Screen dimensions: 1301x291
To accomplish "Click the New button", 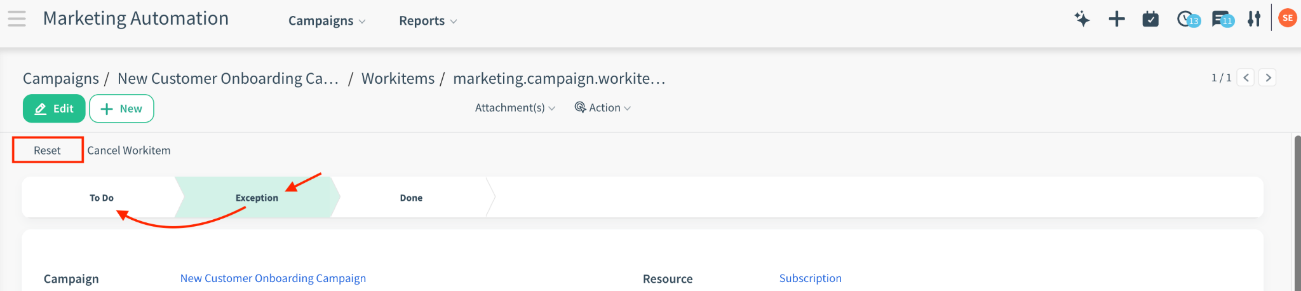I will 121,109.
